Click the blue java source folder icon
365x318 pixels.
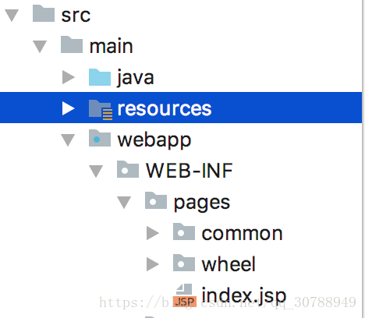[100, 77]
